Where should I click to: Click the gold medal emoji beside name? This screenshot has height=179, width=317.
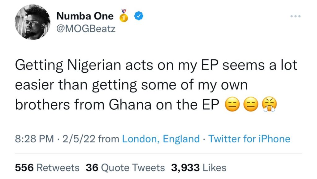(x=124, y=15)
